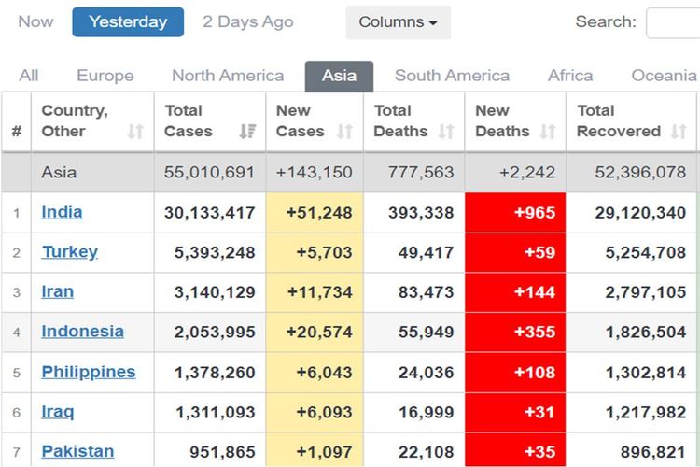The image size is (700, 467).
Task: Select the Asia tab
Action: tap(340, 77)
